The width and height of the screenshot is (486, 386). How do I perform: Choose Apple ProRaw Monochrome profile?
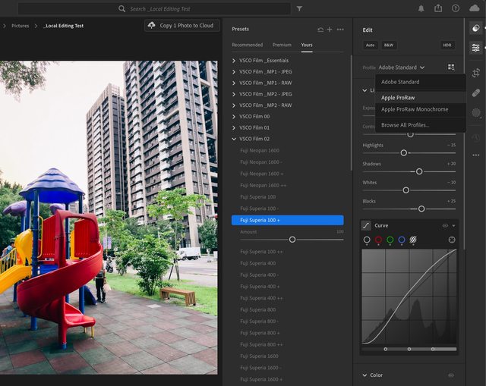coord(414,109)
